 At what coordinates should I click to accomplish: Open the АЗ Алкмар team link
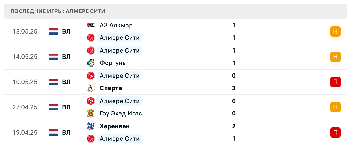116,25
